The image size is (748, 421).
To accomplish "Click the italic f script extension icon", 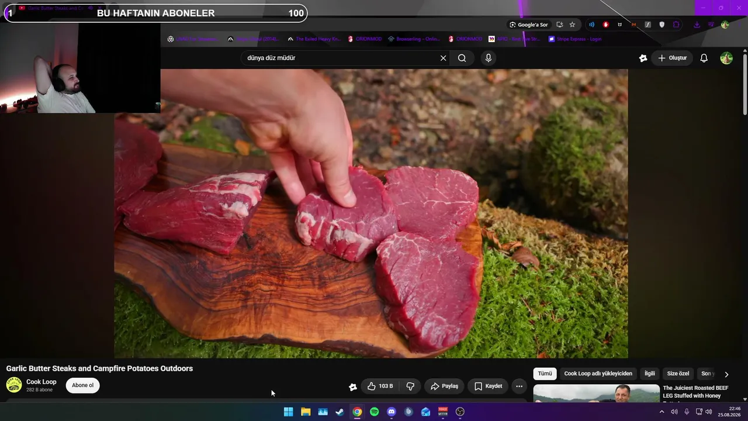I will click(x=647, y=25).
